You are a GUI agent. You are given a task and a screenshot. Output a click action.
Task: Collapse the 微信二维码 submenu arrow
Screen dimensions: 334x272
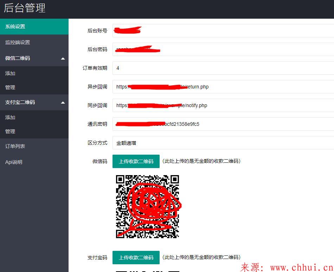coord(63,58)
